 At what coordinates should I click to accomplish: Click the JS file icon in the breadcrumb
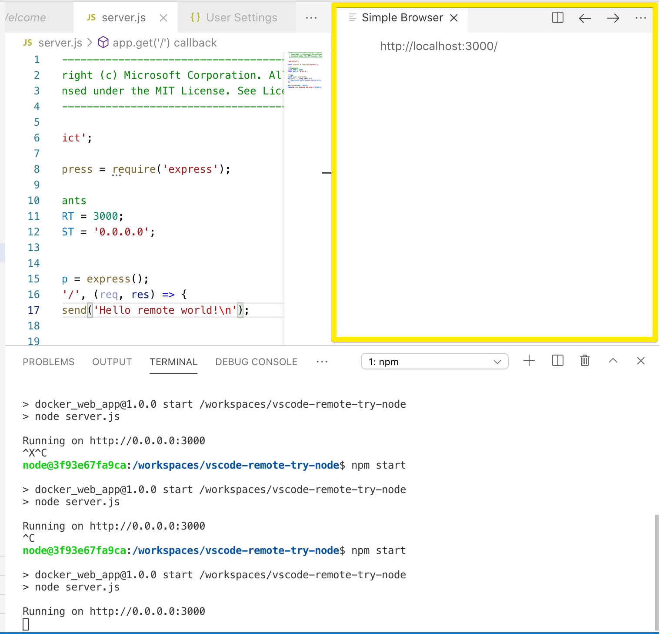[x=27, y=43]
